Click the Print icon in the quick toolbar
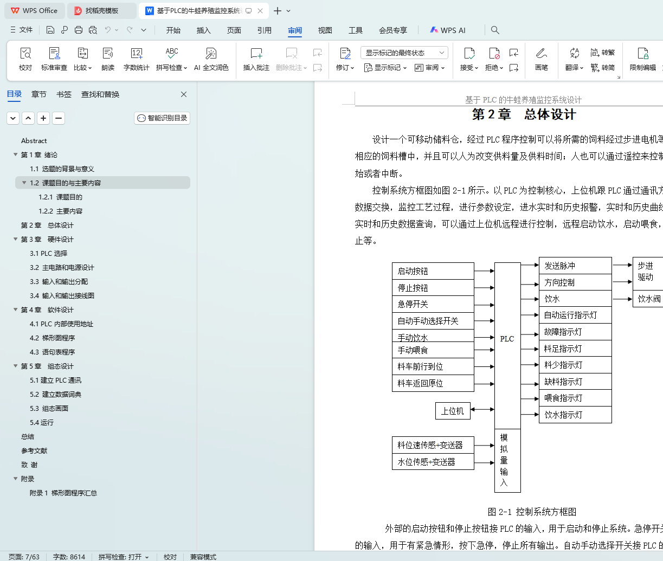663x561 pixels. [x=79, y=30]
